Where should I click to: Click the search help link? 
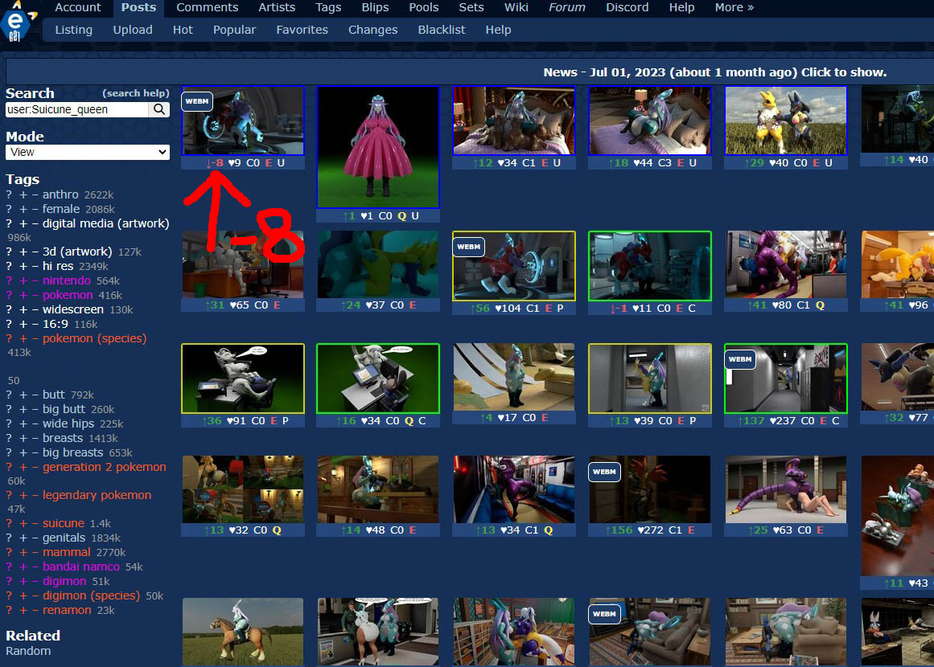click(x=136, y=93)
